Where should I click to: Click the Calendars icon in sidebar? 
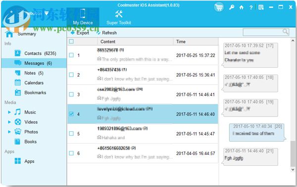point(18,82)
